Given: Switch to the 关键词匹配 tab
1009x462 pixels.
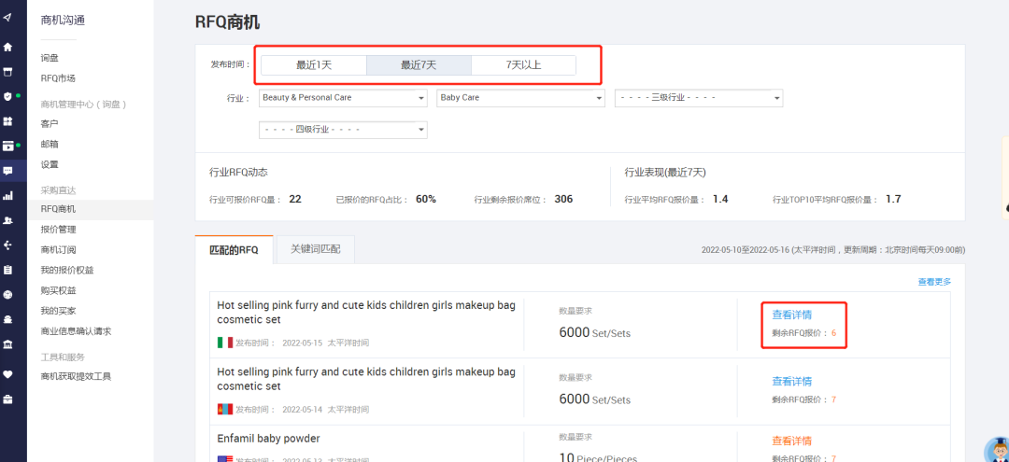Looking at the screenshot, I should point(316,250).
